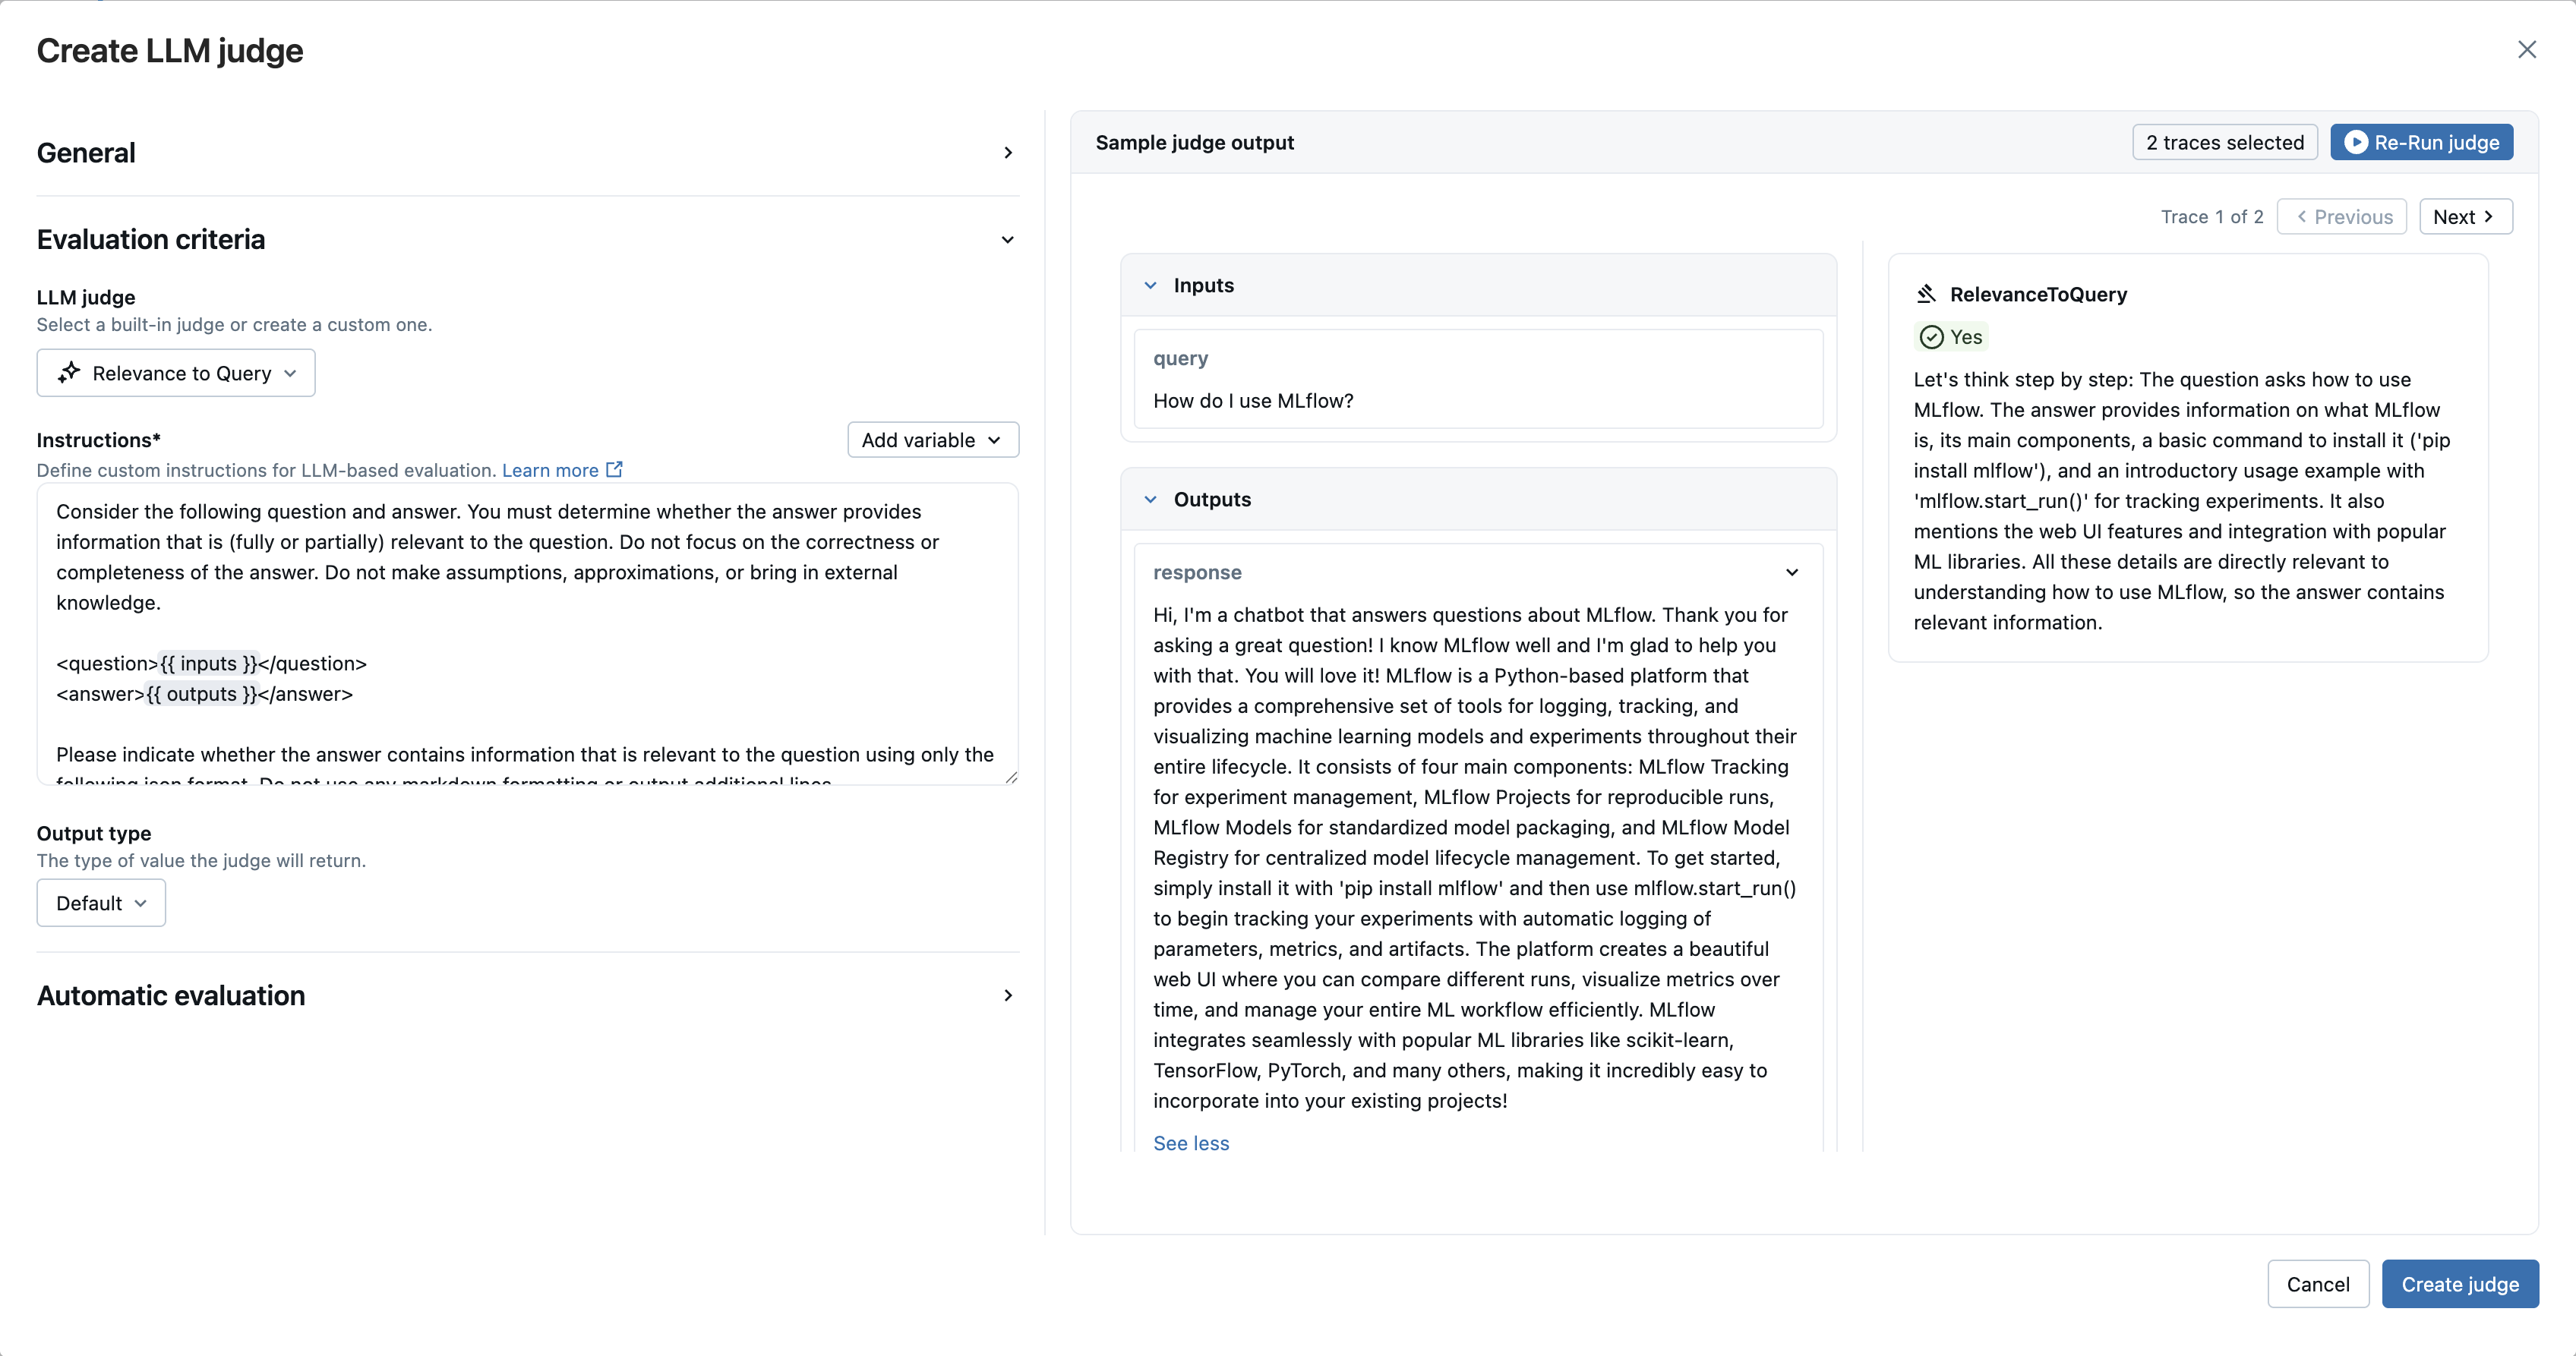Click the Create judge button
The height and width of the screenshot is (1356, 2576).
tap(2460, 1284)
